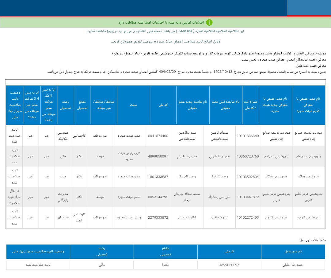This screenshot has width=331, height=278.
Task: Click the 'مشخصات مدیرعامل' section label
Action: click(312, 240)
